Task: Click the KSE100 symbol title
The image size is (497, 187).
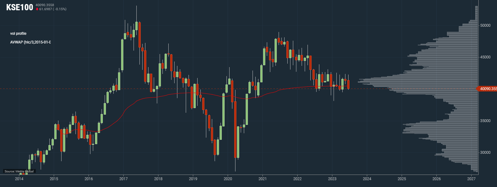Action: [20, 7]
